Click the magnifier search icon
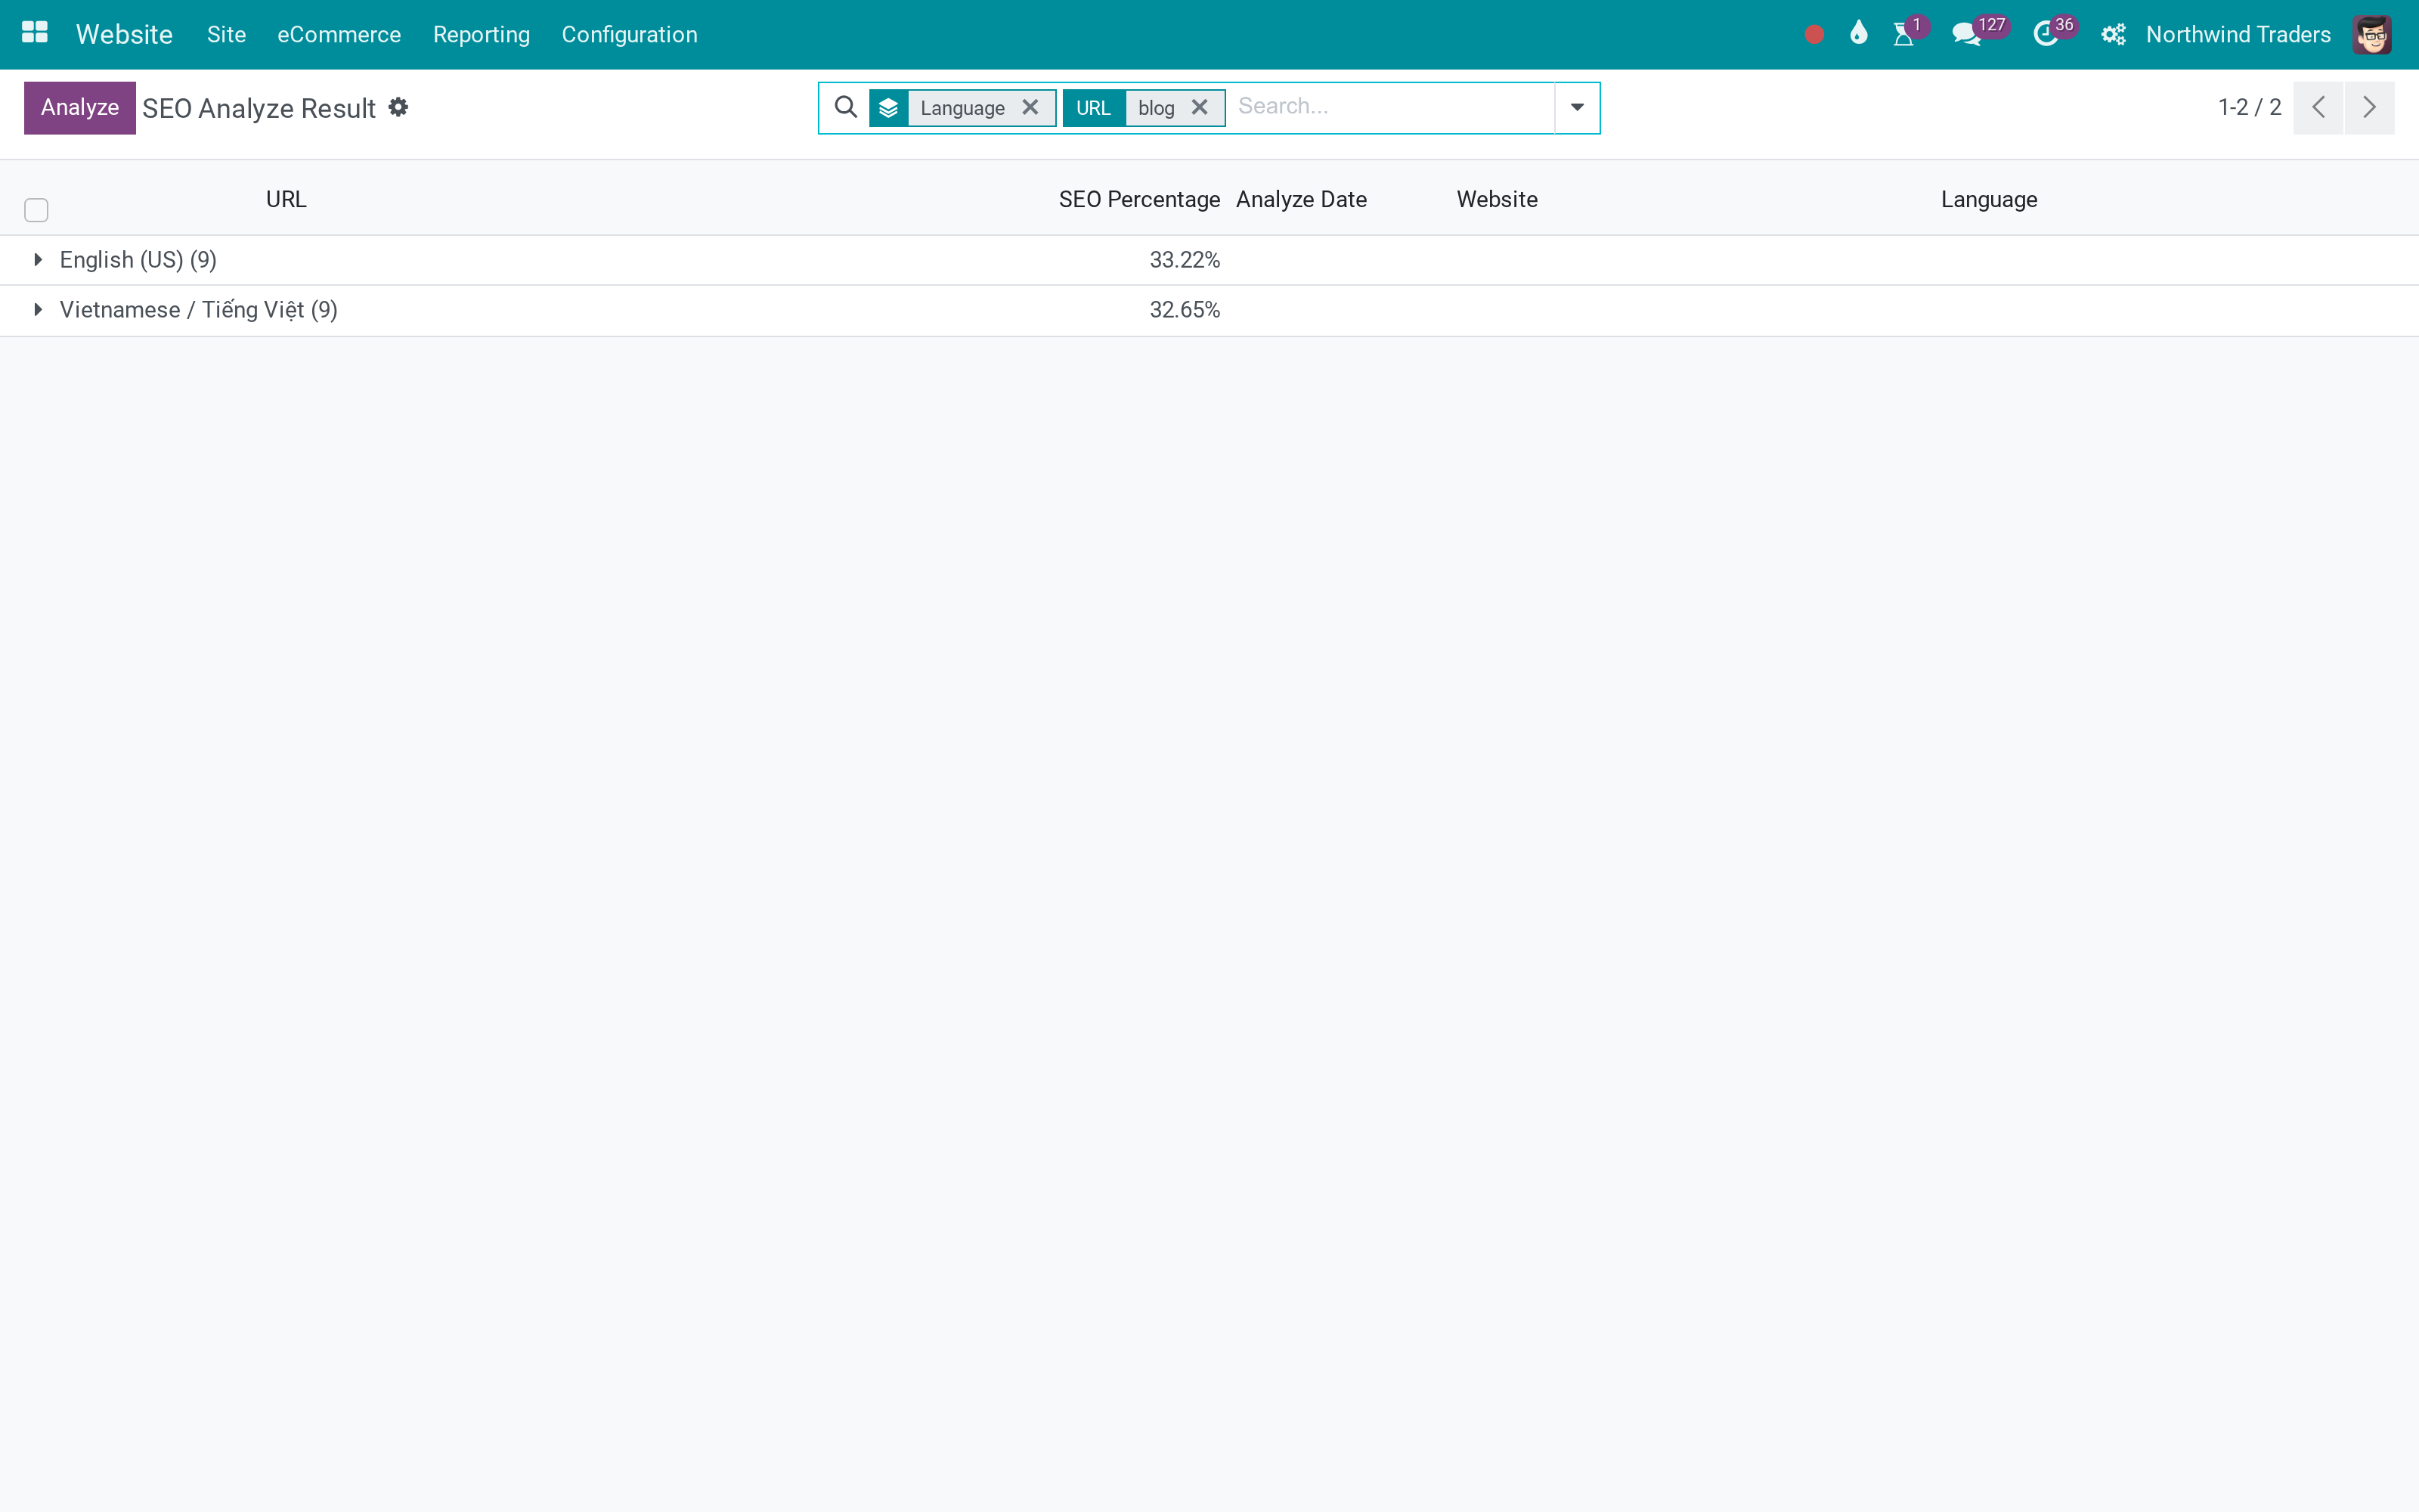 [x=846, y=107]
